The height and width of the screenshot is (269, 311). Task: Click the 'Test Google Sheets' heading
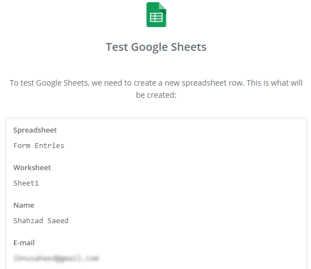click(156, 47)
